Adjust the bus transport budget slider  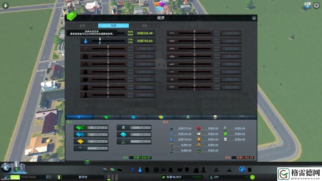click(194, 33)
